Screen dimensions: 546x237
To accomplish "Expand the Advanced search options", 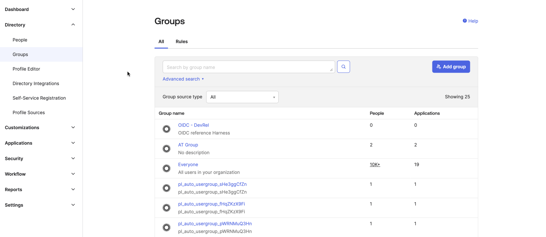I will [x=183, y=79].
